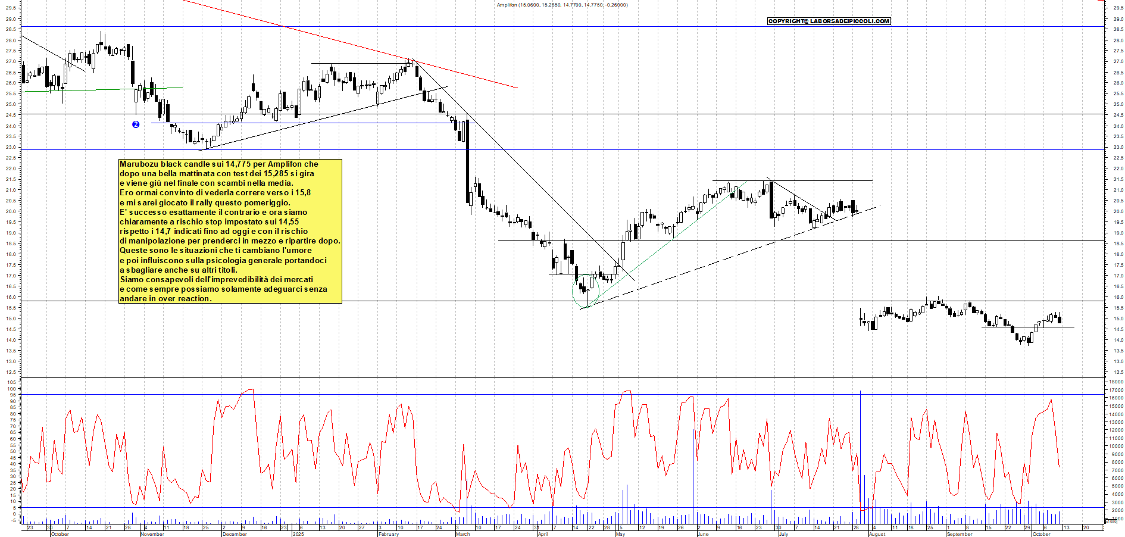Click the Amplifon price title at top

(562, 5)
